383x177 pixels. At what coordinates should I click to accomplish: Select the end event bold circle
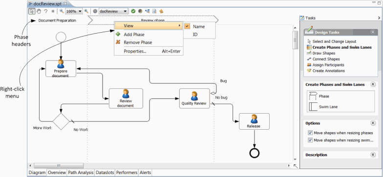click(x=254, y=153)
